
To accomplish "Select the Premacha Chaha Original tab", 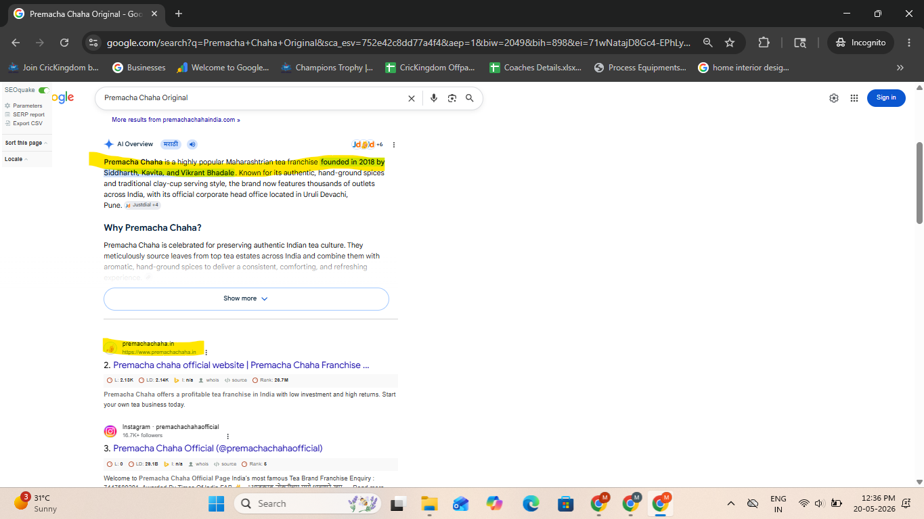I will (x=85, y=14).
